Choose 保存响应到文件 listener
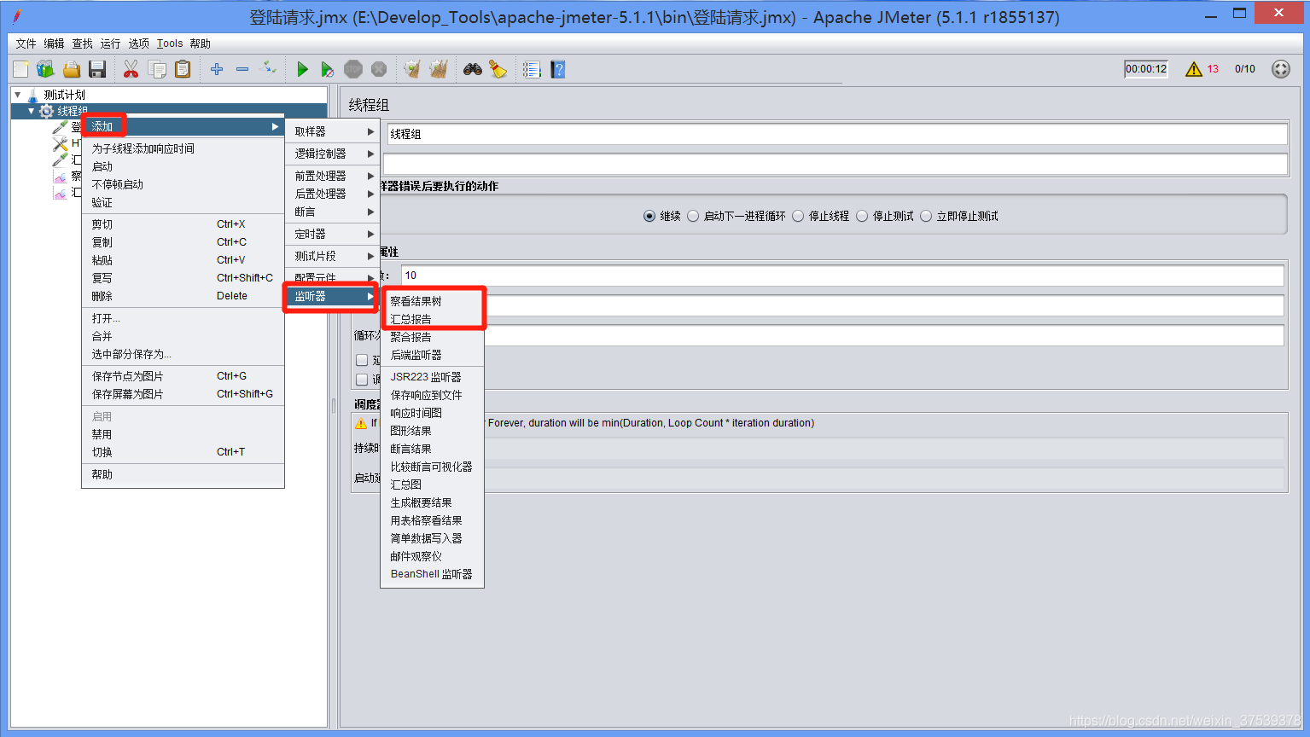The width and height of the screenshot is (1310, 737). tap(432, 395)
